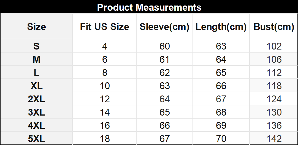Click the Product Measurements title bar
The height and width of the screenshot is (145, 298).
pos(149,7)
